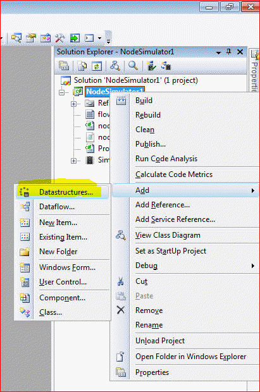Close the Solution Explorer panel

click(x=240, y=52)
